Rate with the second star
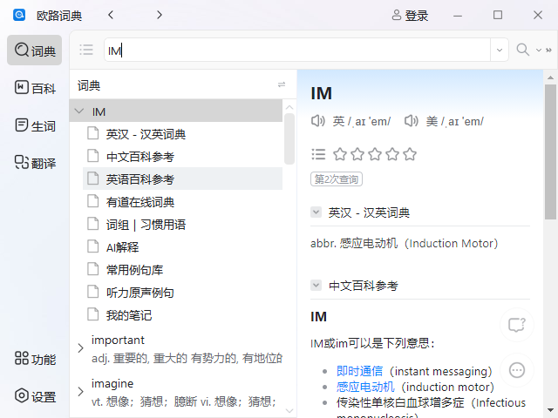Screen dimensions: 558x418 coord(357,154)
